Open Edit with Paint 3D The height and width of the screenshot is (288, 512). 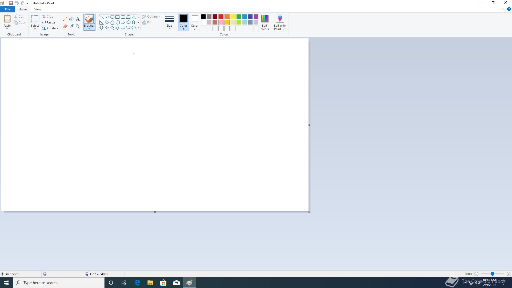(x=280, y=22)
